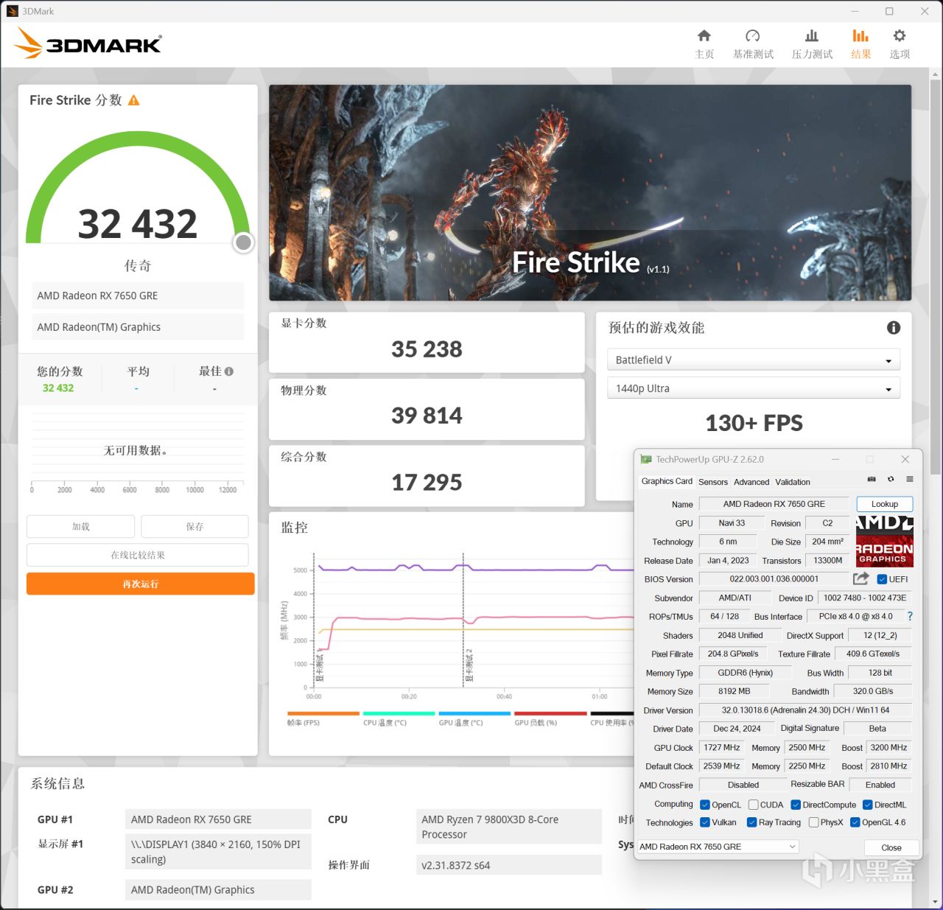Click the 3DMark app icon in the title bar
This screenshot has height=910, width=943.
[x=12, y=11]
